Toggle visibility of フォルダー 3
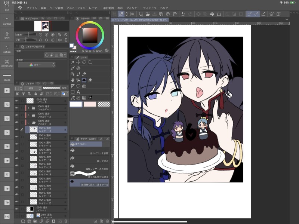299x224 pixels. (17, 122)
